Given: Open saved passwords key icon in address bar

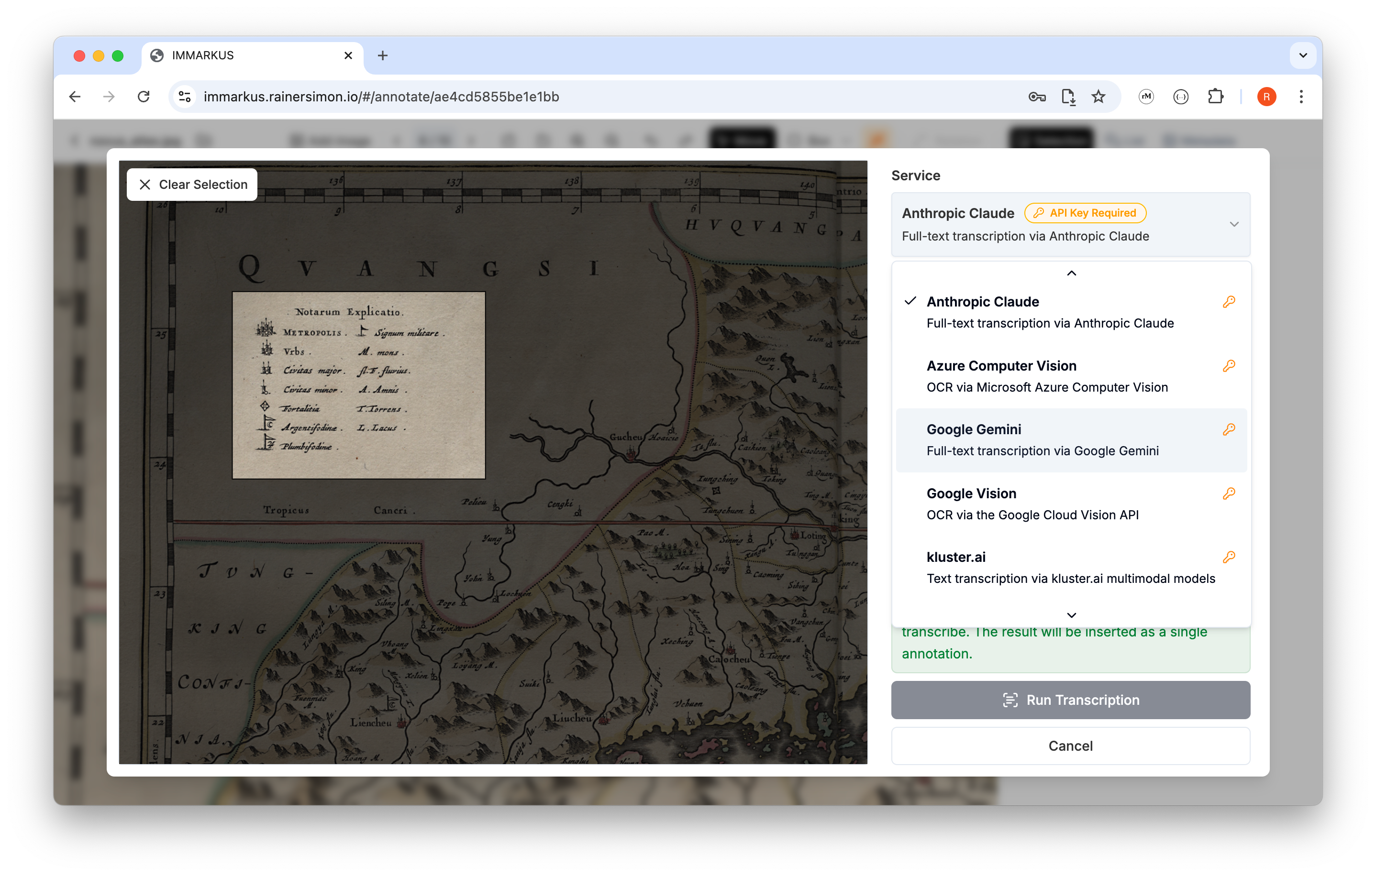Looking at the screenshot, I should pos(1037,97).
